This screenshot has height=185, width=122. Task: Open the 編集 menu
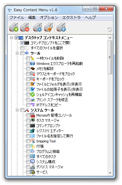32,18
